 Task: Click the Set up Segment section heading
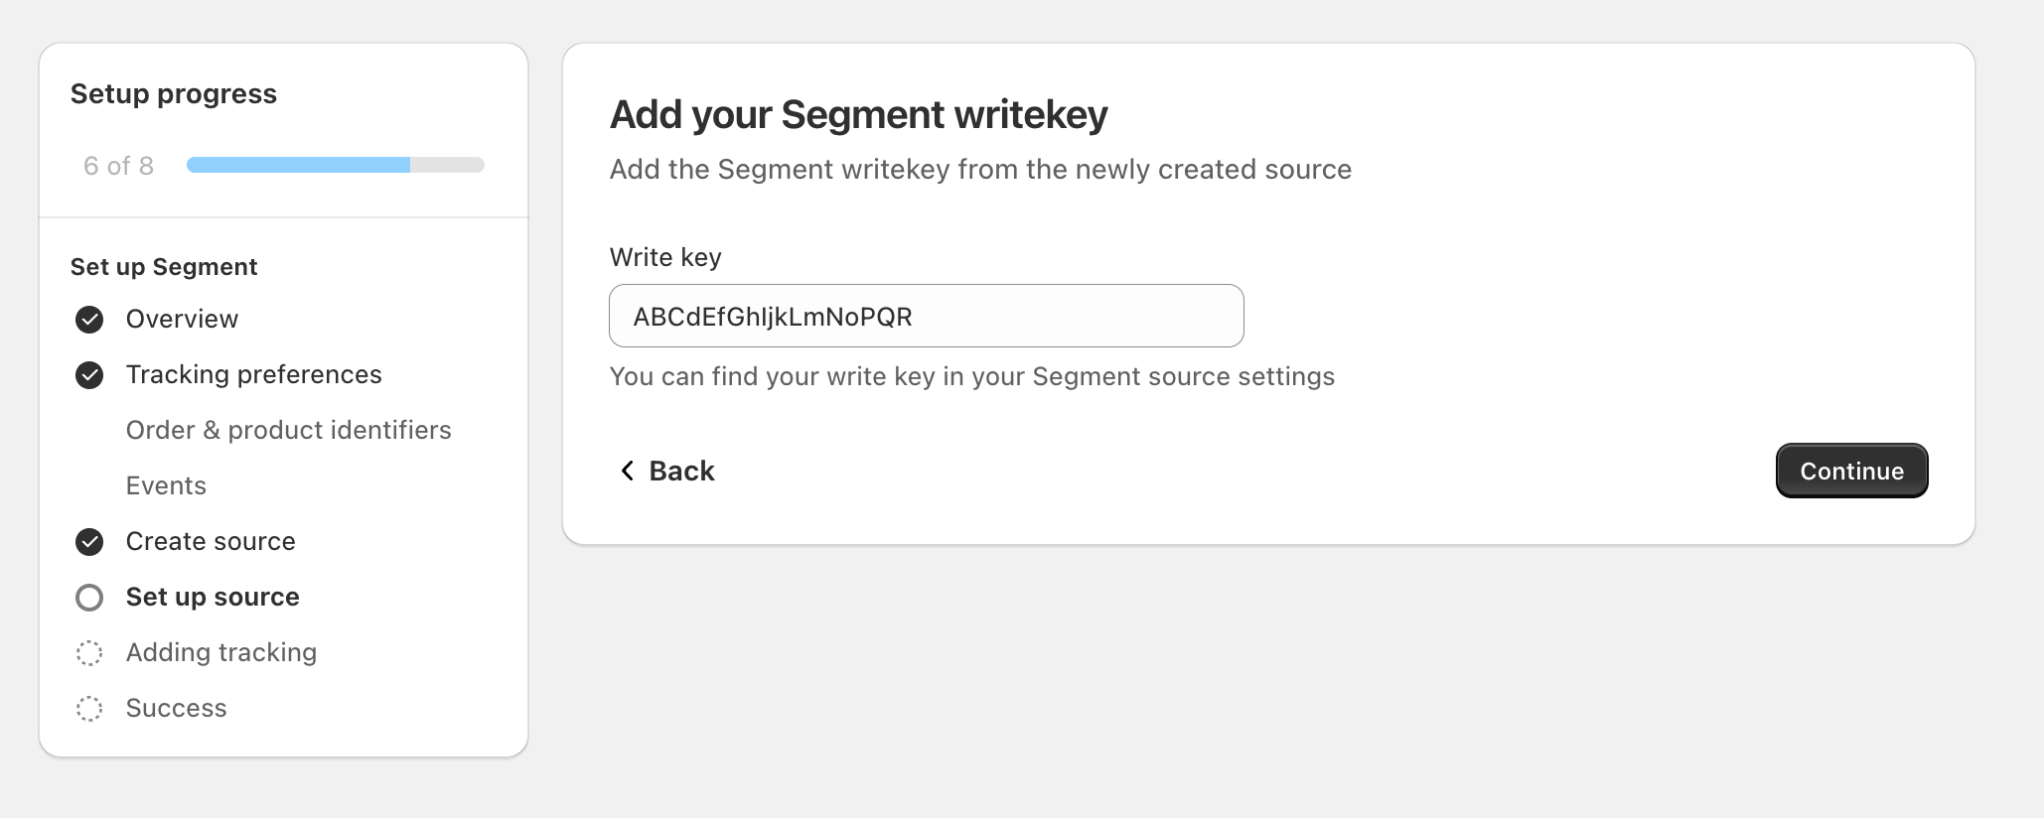coord(164,267)
